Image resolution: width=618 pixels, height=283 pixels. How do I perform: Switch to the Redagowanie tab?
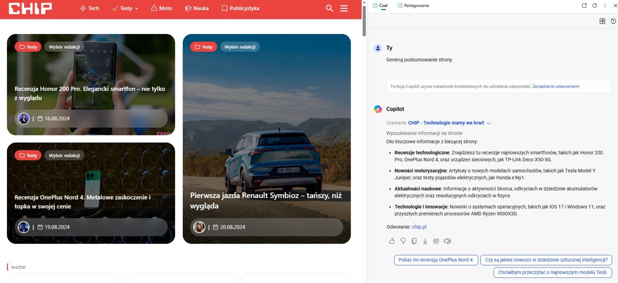point(413,5)
